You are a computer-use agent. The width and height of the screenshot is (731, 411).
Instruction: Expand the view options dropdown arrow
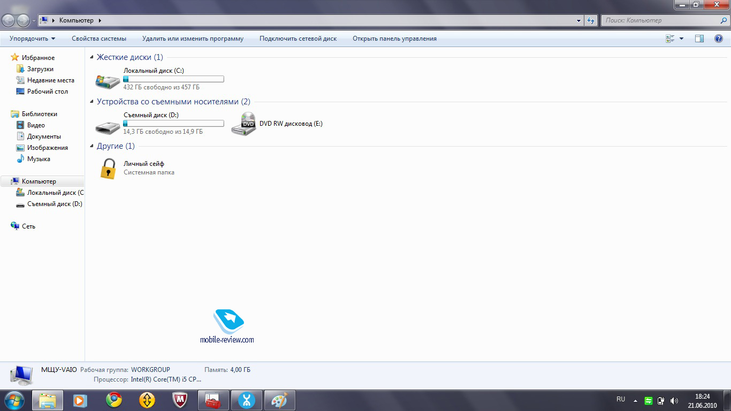pyautogui.click(x=681, y=39)
